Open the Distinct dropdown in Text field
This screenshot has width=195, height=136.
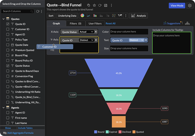[136, 40]
